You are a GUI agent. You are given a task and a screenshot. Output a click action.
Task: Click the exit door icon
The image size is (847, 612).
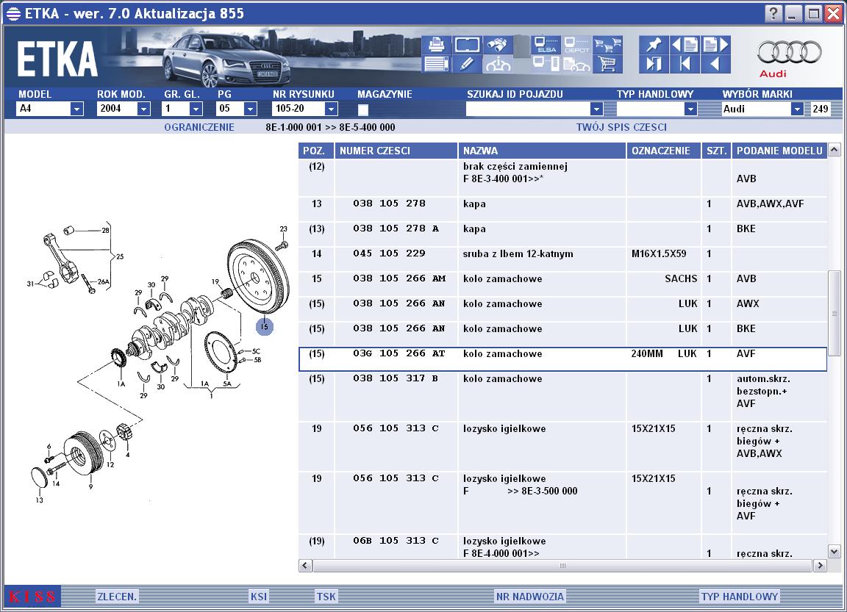[654, 64]
